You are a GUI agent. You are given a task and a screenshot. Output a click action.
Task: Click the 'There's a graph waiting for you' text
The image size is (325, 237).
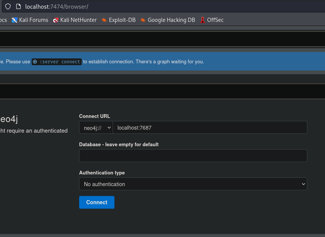(x=170, y=62)
